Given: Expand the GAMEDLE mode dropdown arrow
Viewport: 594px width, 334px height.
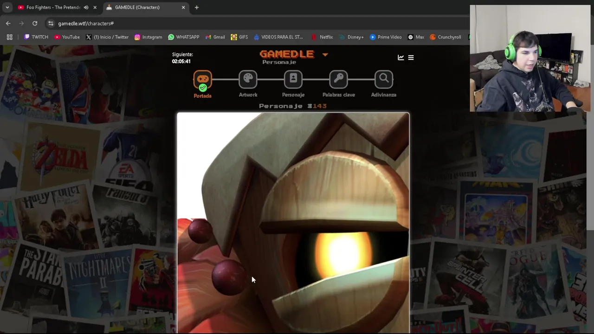Looking at the screenshot, I should click(x=325, y=55).
